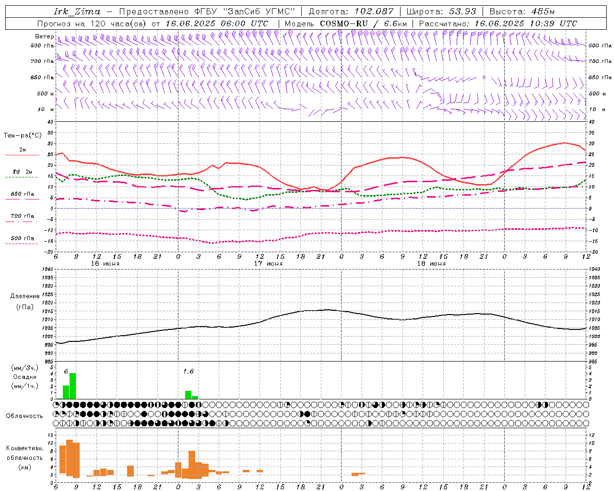
Task: Click the "(гПа)" unit label under Давление
Action: (25, 307)
